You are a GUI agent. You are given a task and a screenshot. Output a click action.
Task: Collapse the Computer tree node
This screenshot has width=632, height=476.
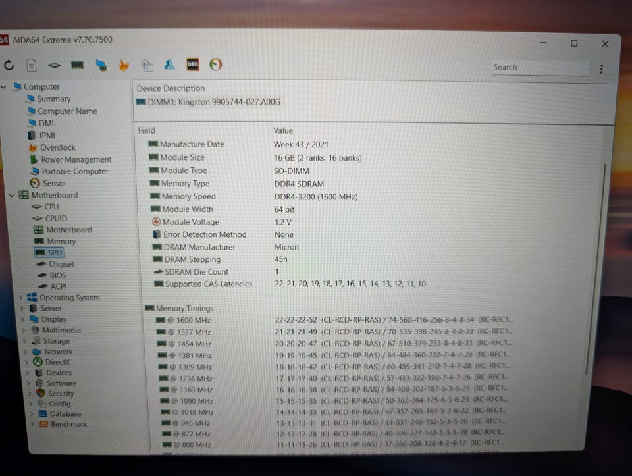coord(4,87)
